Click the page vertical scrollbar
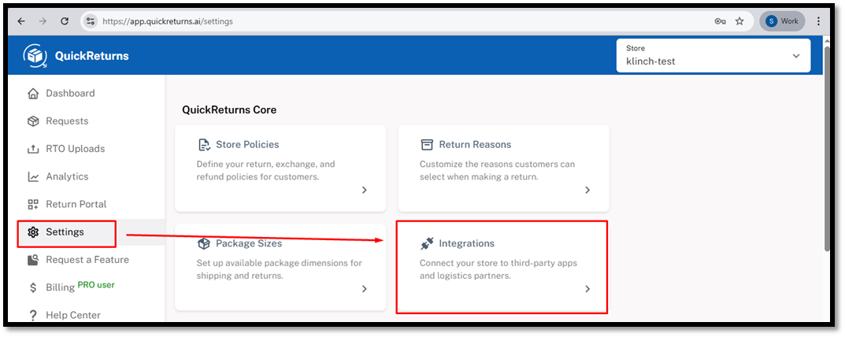The height and width of the screenshot is (337, 845). click(x=828, y=149)
